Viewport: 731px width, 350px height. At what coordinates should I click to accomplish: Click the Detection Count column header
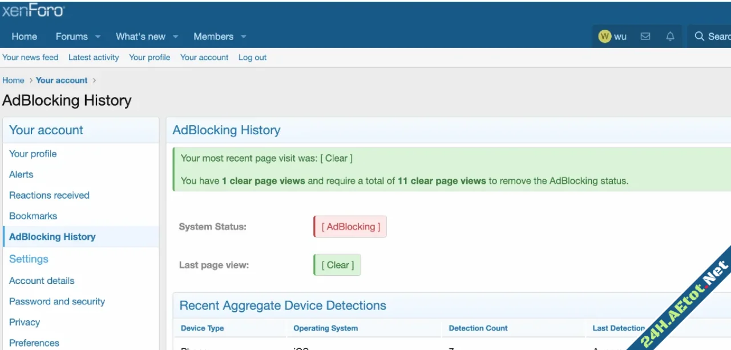point(478,328)
